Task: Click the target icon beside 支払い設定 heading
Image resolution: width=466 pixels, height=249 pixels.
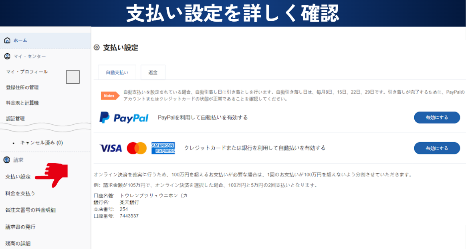Action: pyautogui.click(x=97, y=47)
